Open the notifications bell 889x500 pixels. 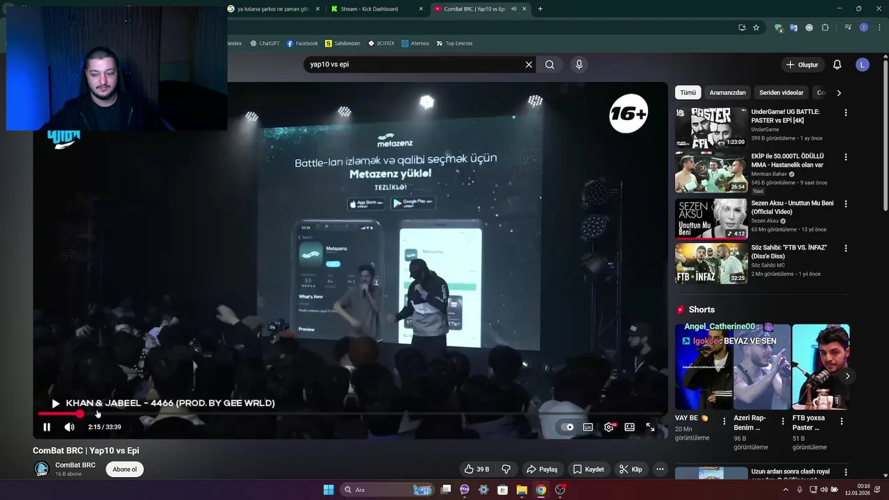pyautogui.click(x=837, y=65)
